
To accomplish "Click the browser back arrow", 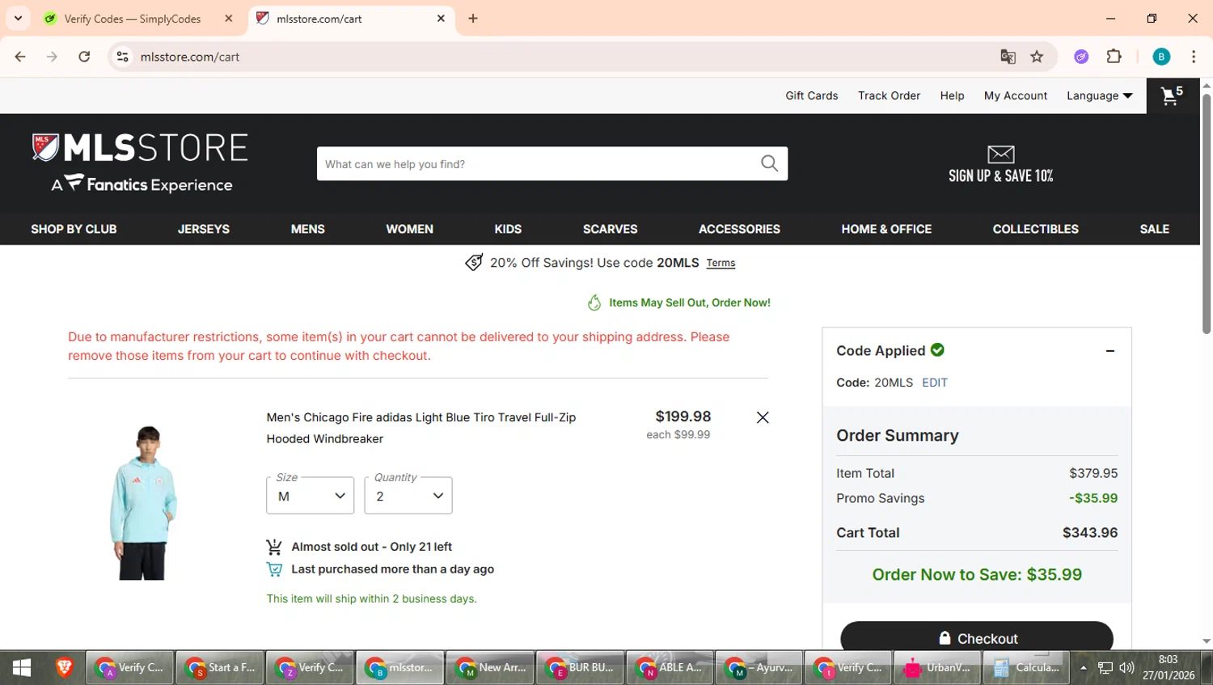I will click(20, 57).
